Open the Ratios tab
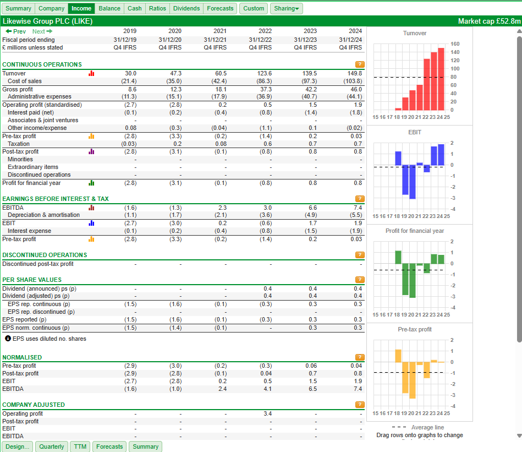522x452 pixels. 157,8
